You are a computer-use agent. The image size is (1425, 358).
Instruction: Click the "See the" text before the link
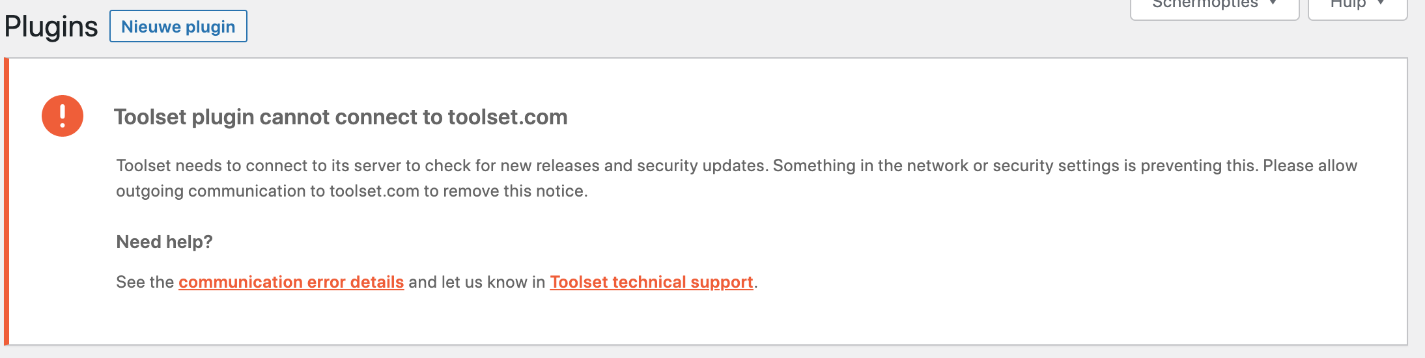coord(145,282)
